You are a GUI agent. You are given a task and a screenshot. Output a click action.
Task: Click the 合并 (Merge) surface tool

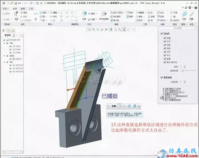[x=160, y=13]
